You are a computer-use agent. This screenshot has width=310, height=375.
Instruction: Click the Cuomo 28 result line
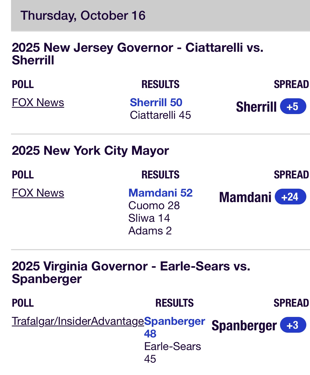[x=154, y=206]
